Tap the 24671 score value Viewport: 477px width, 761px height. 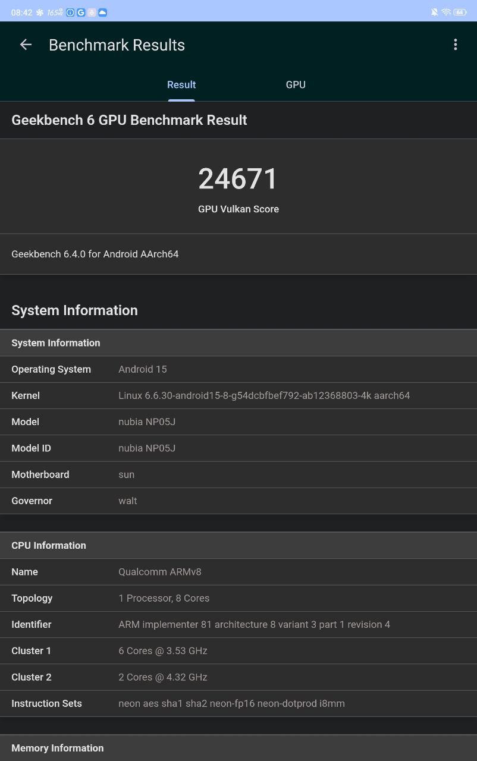(x=238, y=179)
